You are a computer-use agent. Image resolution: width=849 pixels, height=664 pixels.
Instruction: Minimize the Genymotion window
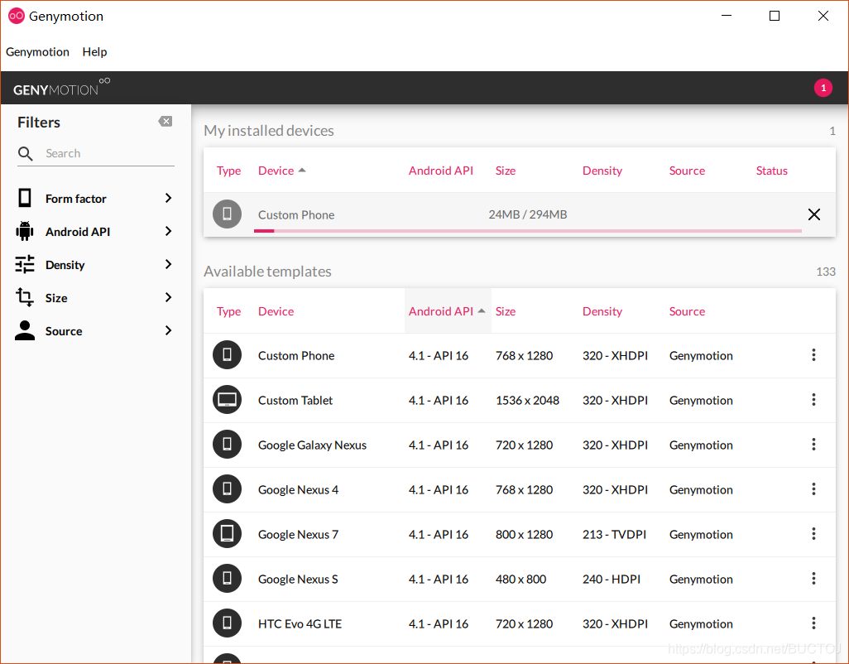point(726,16)
